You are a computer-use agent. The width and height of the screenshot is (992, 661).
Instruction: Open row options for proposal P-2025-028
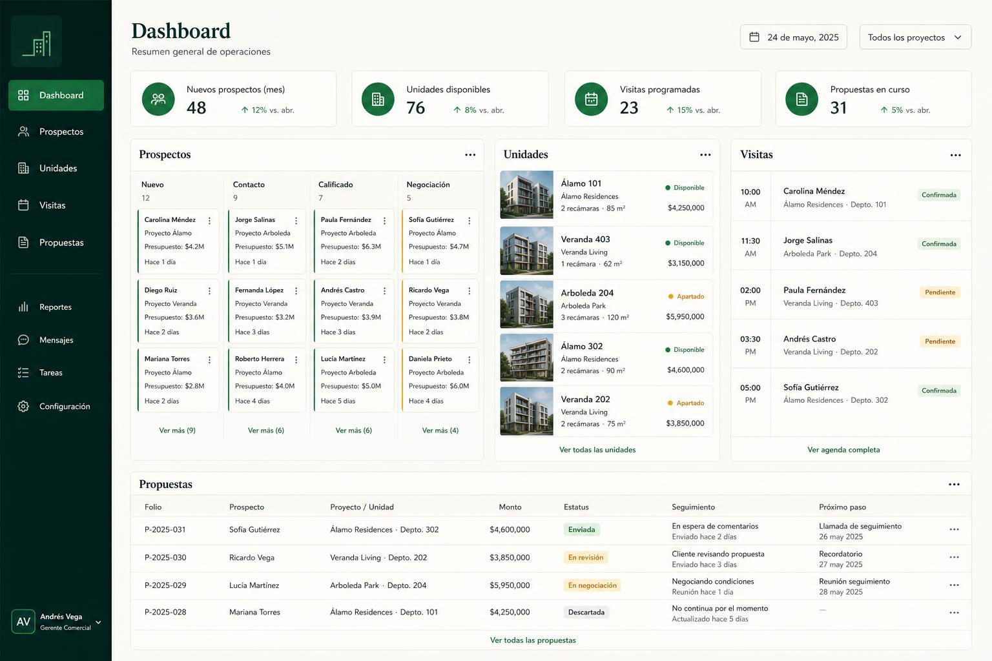pyautogui.click(x=954, y=613)
